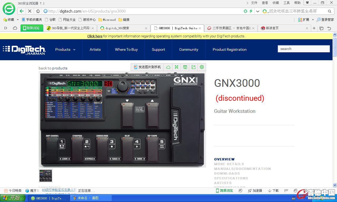Screen dimensions: 337x202
Task: Open the Where To Buy page
Action: (x=126, y=49)
